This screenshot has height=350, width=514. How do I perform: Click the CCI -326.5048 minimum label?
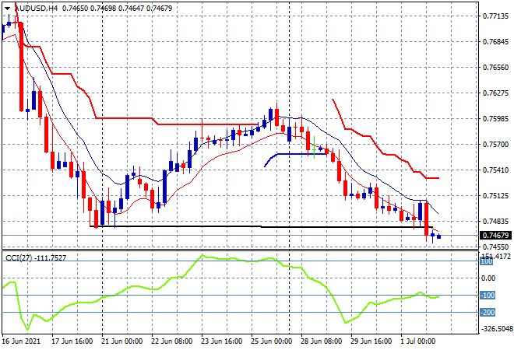[496, 328]
